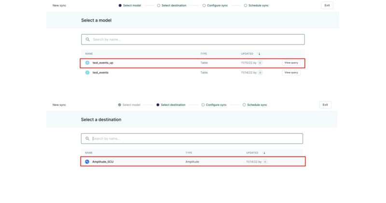Screen dimensions: 386x203
Task: Click the Snowflake icon beside test_events
Action: (x=87, y=72)
